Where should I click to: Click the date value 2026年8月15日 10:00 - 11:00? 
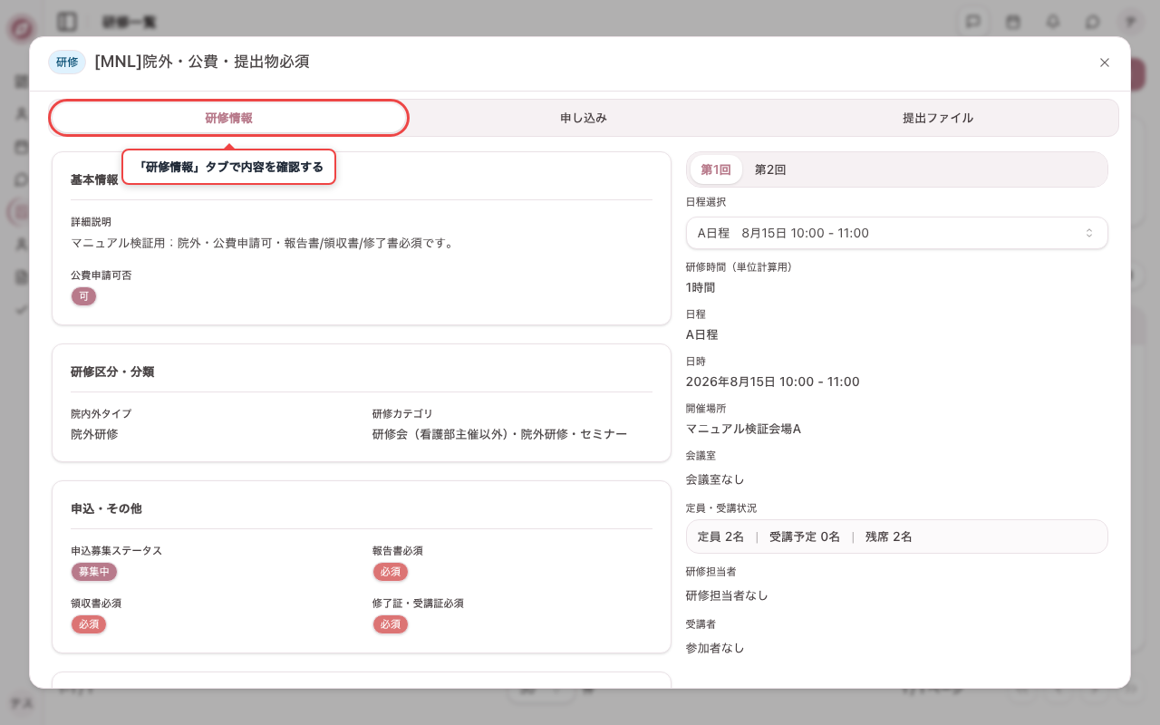(773, 382)
